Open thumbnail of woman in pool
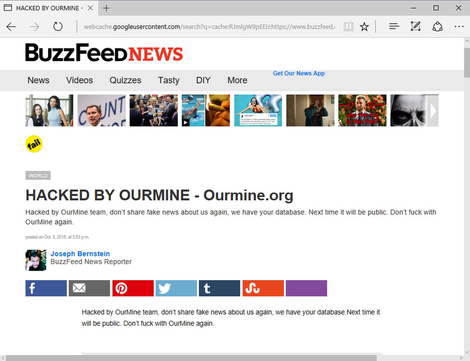470x361 pixels. coord(258,110)
